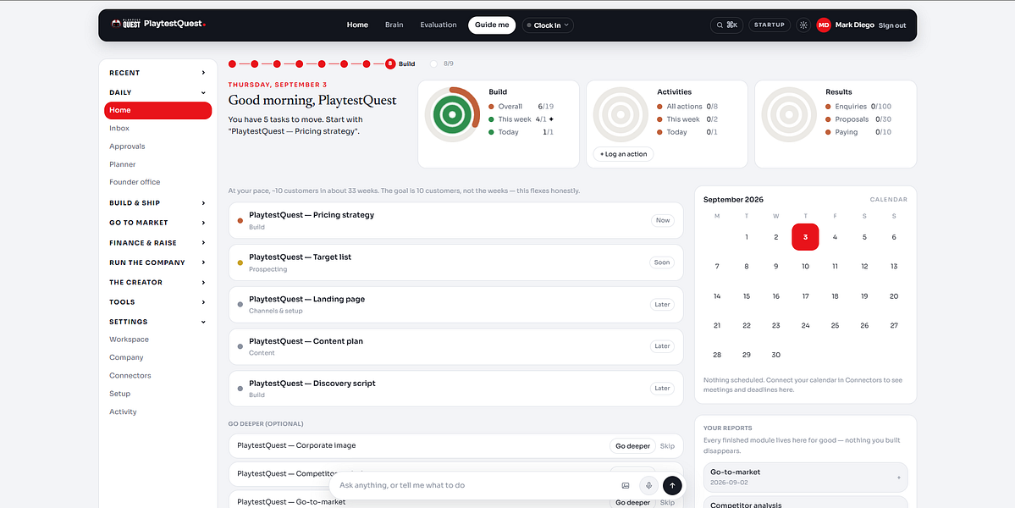Image resolution: width=1015 pixels, height=508 pixels.
Task: Expand the BUILD & SHIP section
Action: coord(158,203)
